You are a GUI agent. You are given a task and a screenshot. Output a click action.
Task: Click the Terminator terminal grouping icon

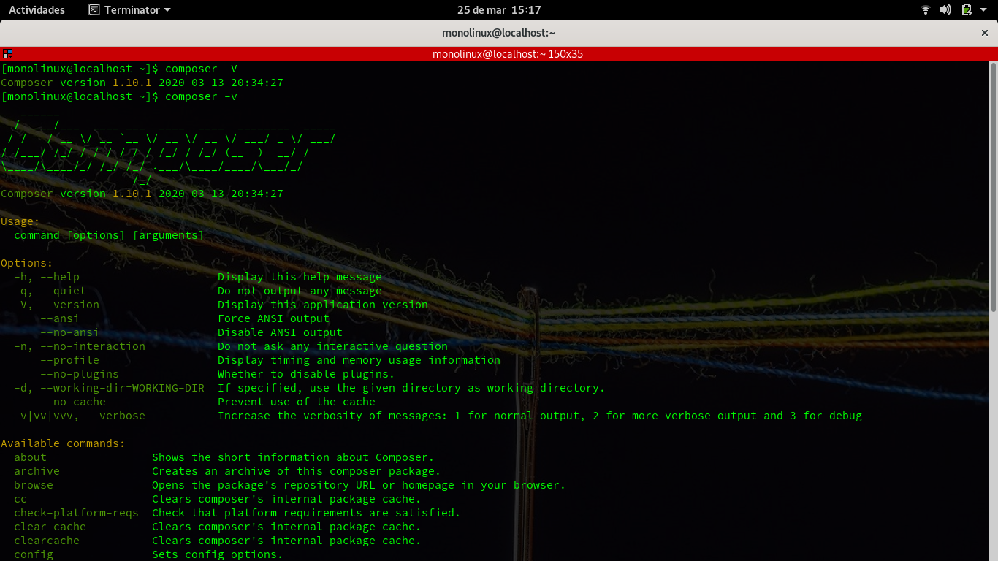(x=7, y=54)
